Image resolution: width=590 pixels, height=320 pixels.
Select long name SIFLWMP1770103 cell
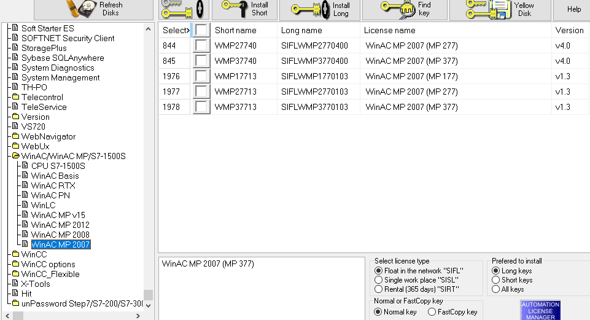coord(319,76)
